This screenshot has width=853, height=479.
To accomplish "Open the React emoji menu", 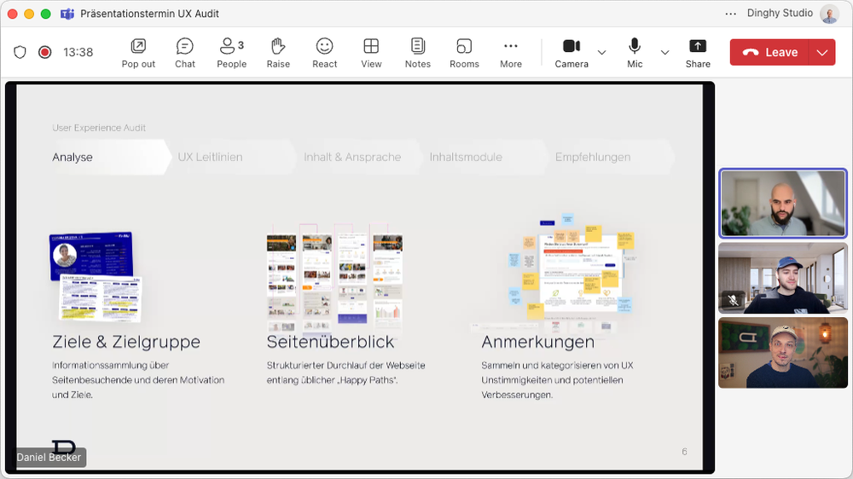I will click(325, 53).
